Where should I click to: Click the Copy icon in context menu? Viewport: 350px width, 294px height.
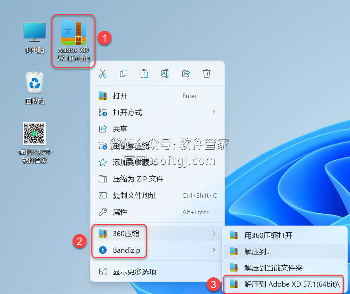[124, 73]
